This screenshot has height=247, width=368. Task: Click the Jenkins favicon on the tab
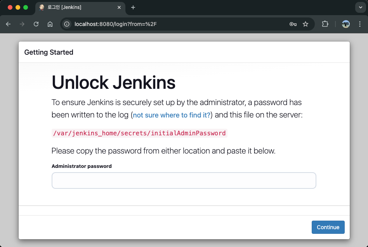[x=42, y=7]
